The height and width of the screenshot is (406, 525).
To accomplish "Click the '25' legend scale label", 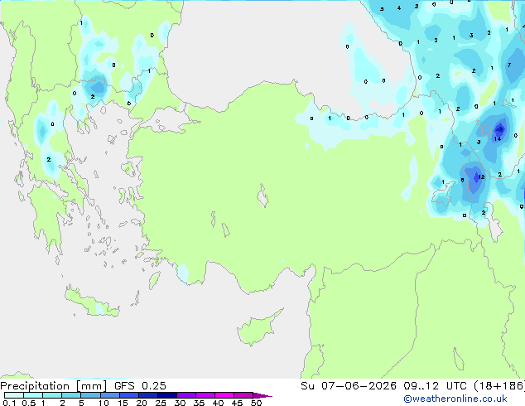I will (x=161, y=403).
